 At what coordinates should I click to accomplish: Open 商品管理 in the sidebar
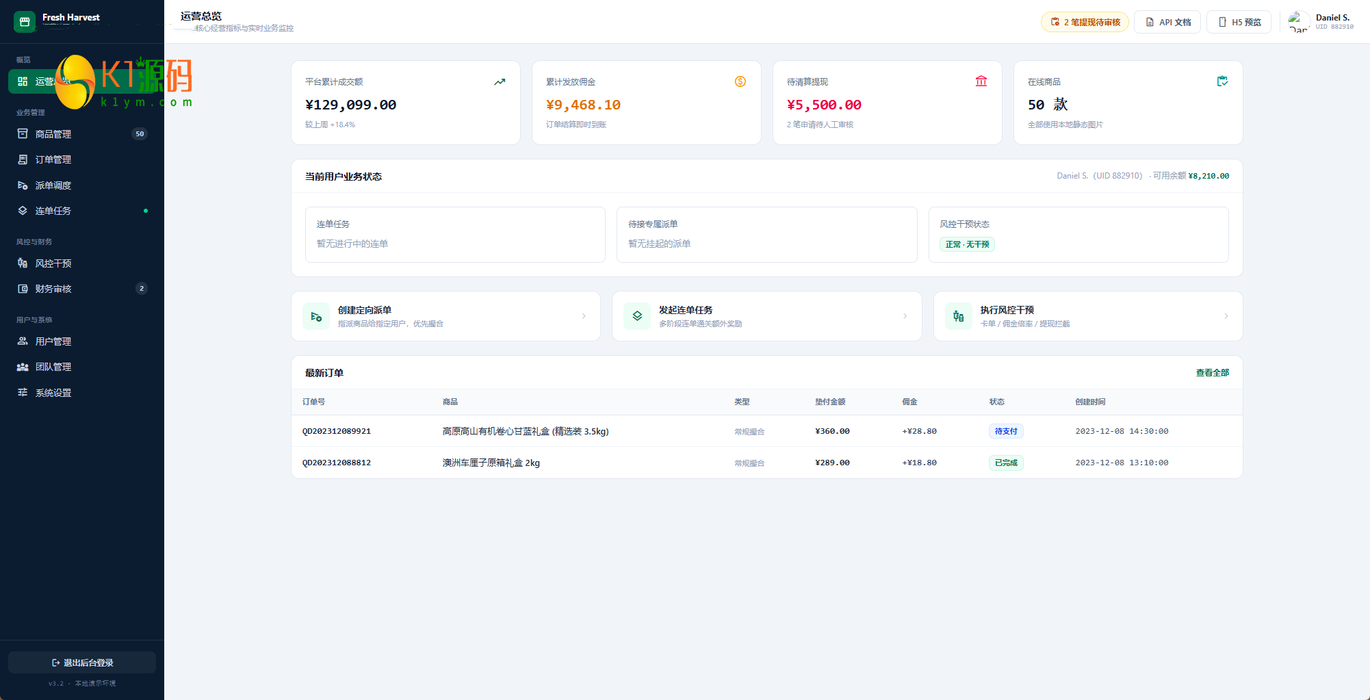pyautogui.click(x=82, y=134)
